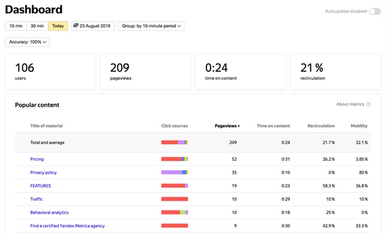Click the 80 % mobility value for Privacy policy
Viewport: 385px width, 235px height.
coord(363,173)
